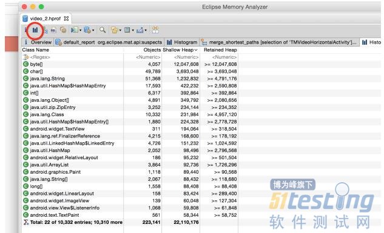Select the java.lang.String[] class name
The image size is (384, 233).
click(49, 179)
